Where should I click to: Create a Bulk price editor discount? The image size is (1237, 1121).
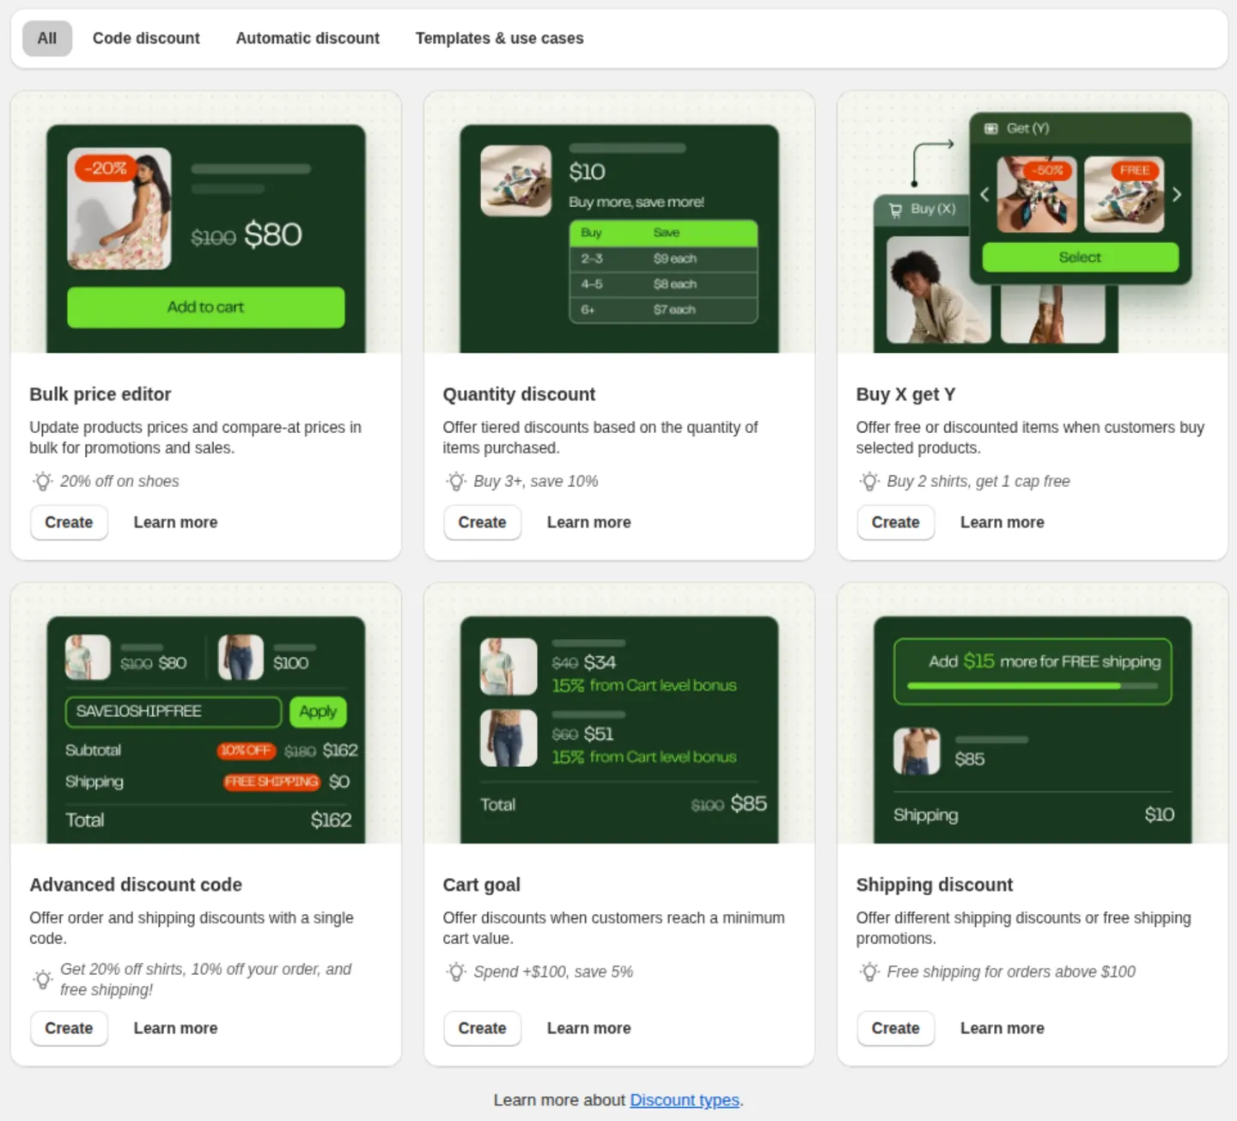69,522
